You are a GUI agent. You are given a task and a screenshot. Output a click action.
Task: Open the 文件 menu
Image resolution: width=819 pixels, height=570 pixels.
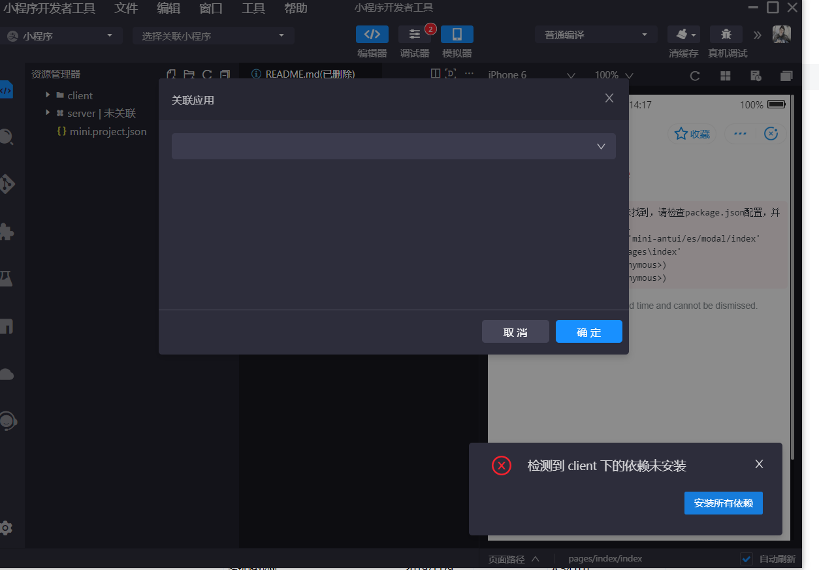[126, 8]
